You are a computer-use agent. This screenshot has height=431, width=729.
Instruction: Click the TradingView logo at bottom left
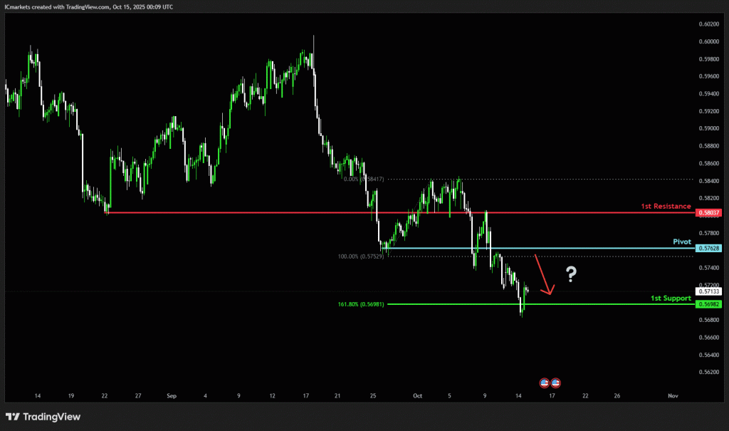tap(43, 417)
